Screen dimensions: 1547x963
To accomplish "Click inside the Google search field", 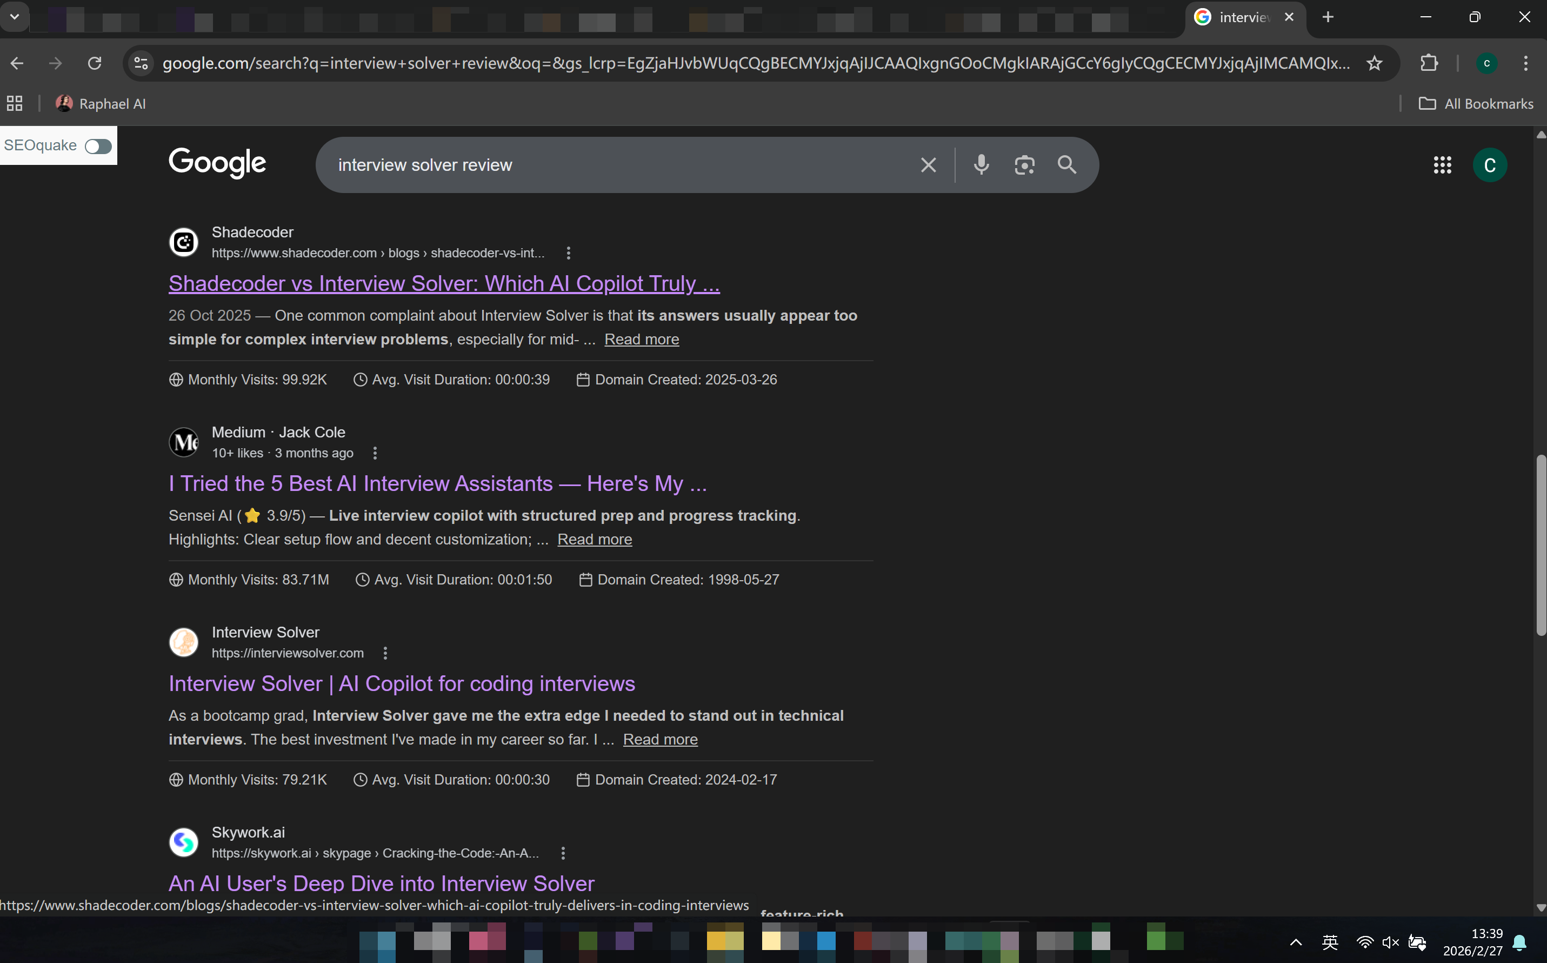I will click(611, 165).
